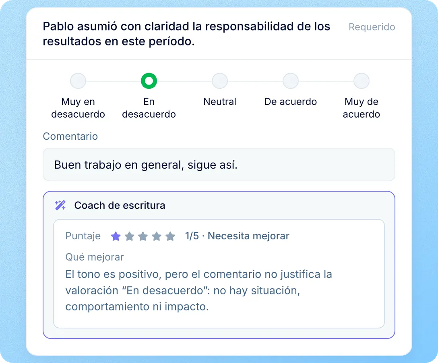Choose the 'Neutral' rating circle

pyautogui.click(x=220, y=81)
